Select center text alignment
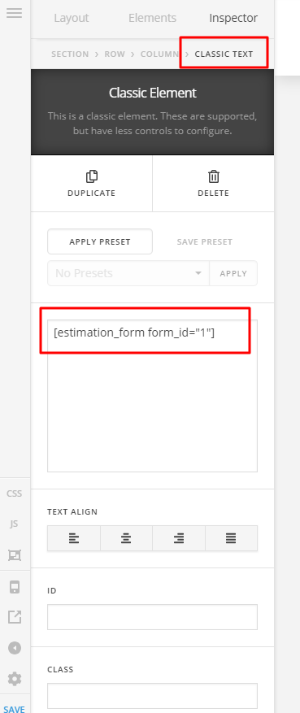 (126, 538)
